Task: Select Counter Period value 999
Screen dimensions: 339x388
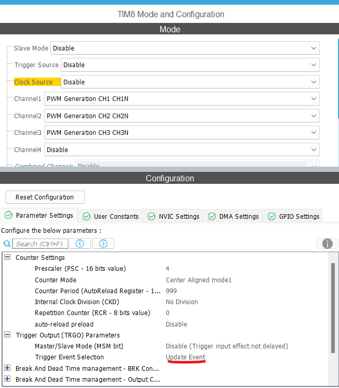Action: [x=171, y=291]
